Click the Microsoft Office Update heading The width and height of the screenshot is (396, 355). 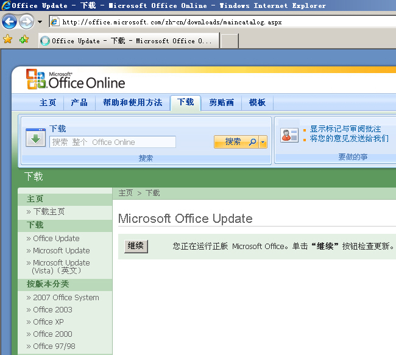(185, 219)
